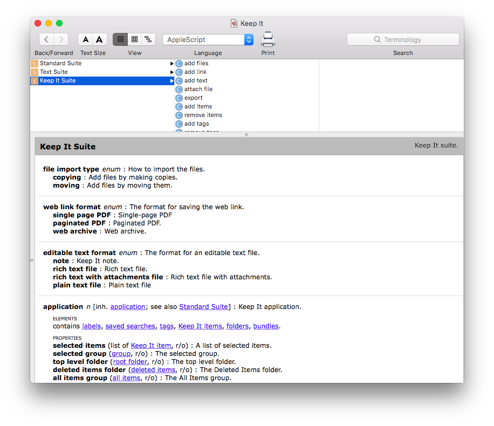Open the group link in selected group

click(x=121, y=354)
